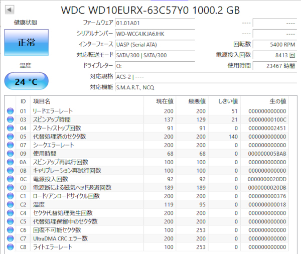Click the 生の値 column header

[264, 101]
